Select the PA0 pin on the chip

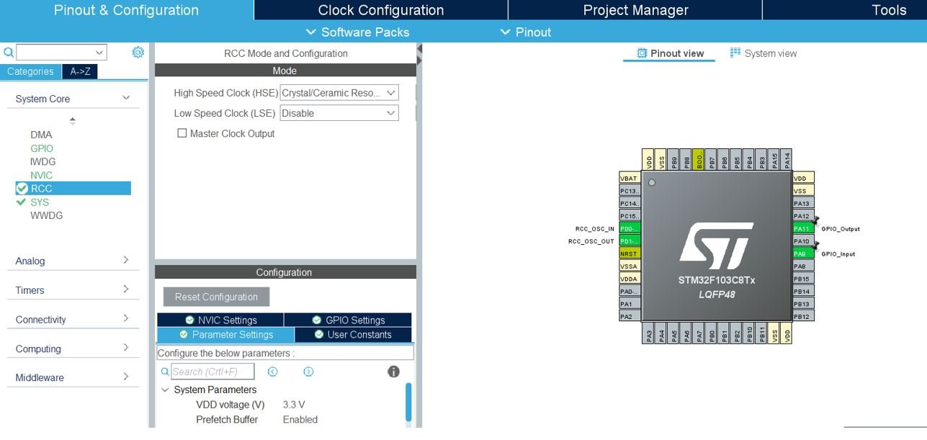[x=630, y=291]
